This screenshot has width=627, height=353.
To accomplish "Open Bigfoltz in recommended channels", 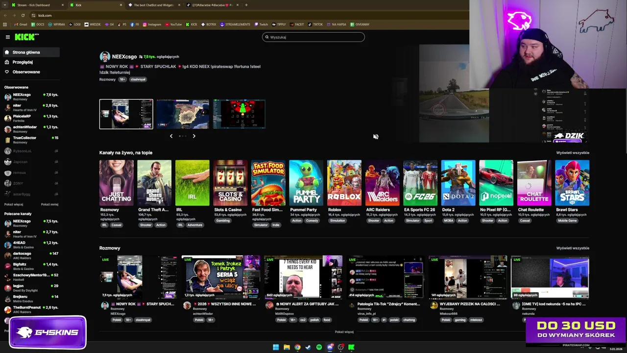I will 31,266.
